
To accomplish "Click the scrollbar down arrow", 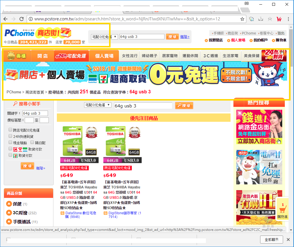I will click(291, 230).
